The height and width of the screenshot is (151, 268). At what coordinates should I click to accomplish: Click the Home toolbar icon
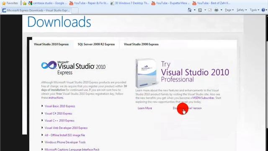[190, 10]
